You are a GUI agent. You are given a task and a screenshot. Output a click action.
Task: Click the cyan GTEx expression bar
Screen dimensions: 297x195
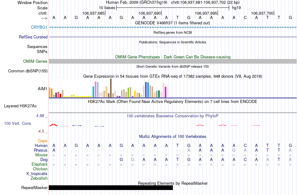[93, 92]
